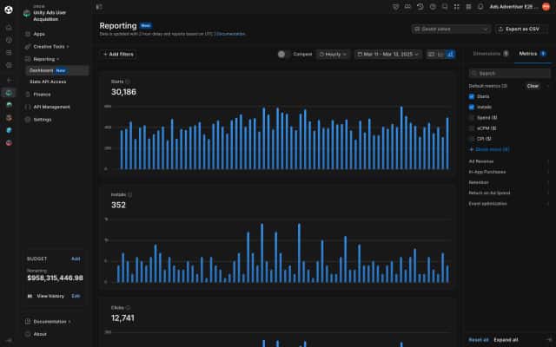556x347 pixels.
Task: Click the Add link in Budget panel
Action: point(76,259)
